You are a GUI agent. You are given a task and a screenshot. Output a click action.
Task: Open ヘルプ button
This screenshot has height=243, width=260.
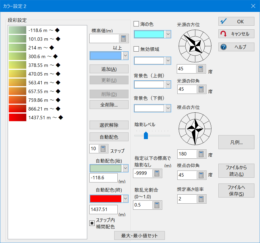pyautogui.click(x=236, y=47)
